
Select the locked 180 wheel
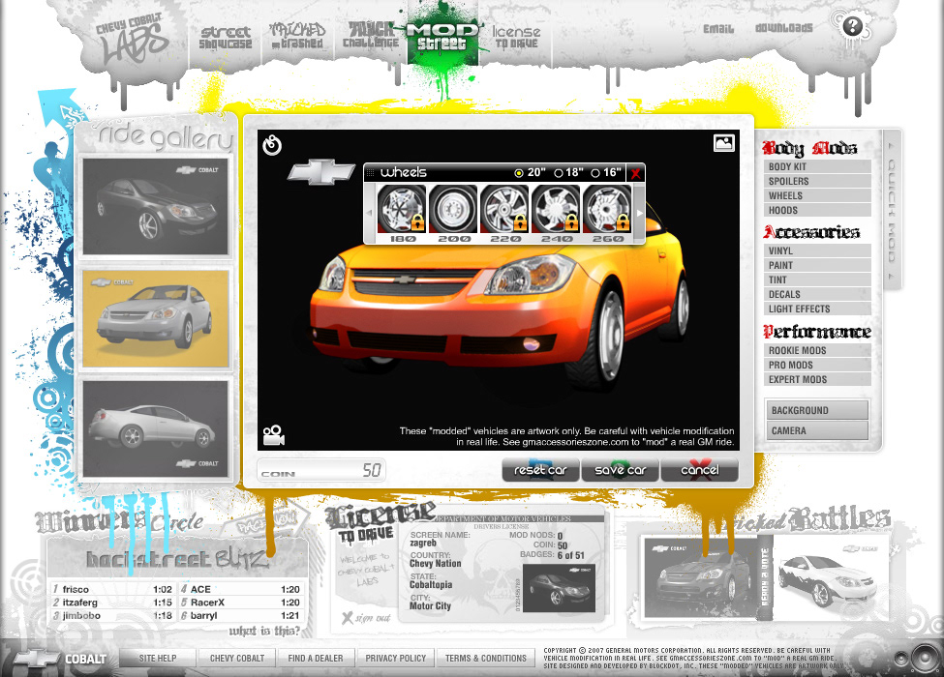click(x=402, y=209)
